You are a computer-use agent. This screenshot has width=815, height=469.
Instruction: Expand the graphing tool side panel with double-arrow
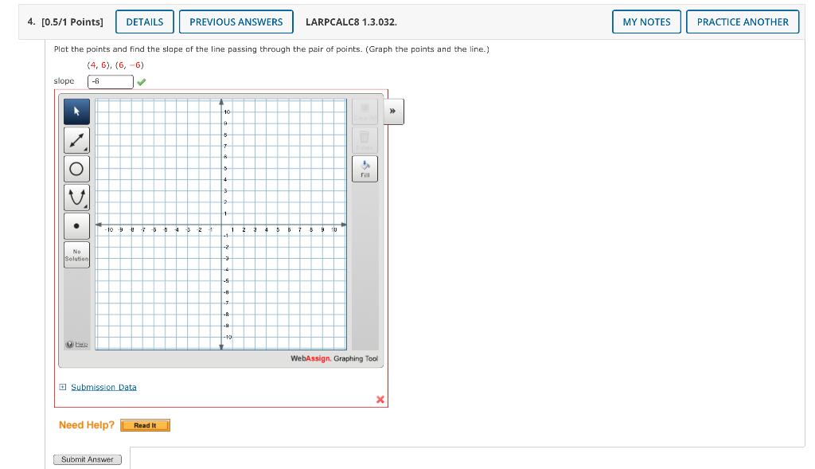pos(392,111)
